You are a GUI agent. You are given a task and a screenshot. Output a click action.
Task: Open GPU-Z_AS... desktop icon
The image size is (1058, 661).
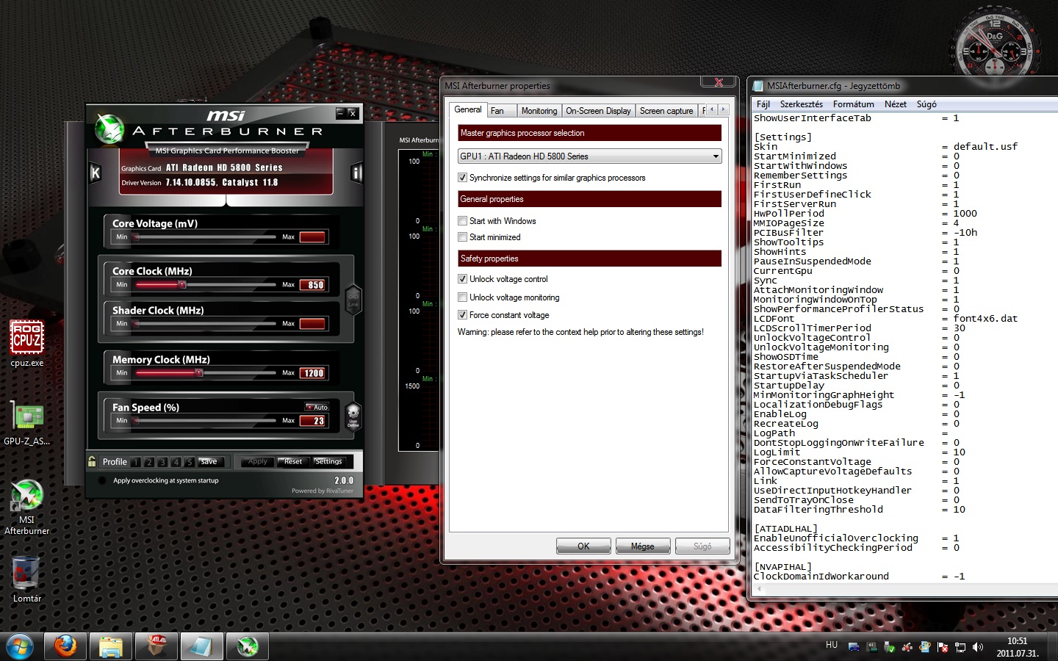27,424
